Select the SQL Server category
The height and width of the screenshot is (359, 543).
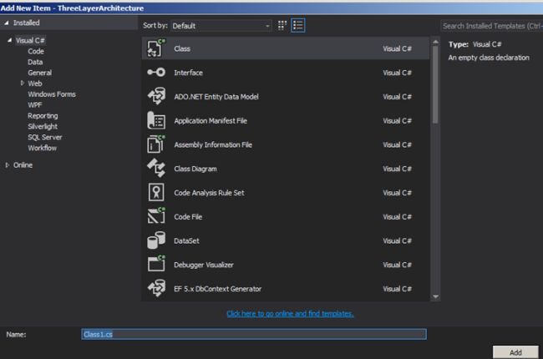point(44,137)
